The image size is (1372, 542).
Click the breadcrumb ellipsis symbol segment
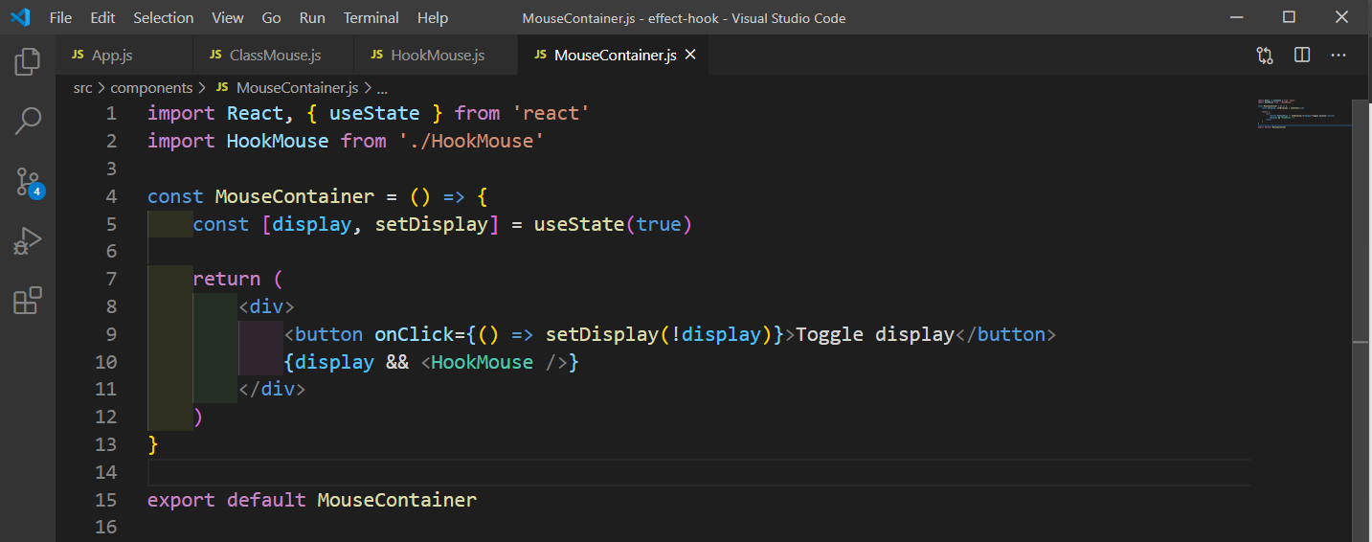[382, 88]
